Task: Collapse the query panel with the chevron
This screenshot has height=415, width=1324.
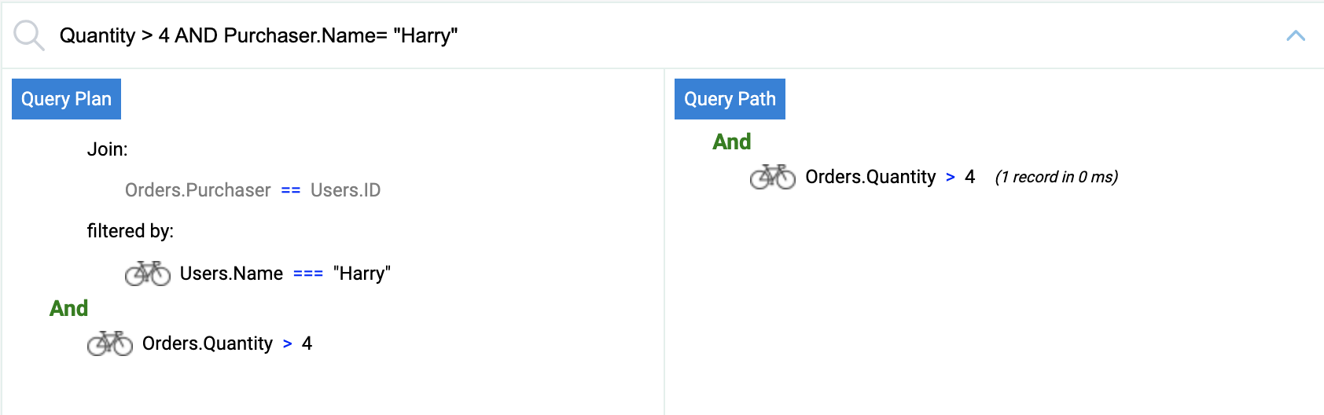Action: pos(1296,35)
